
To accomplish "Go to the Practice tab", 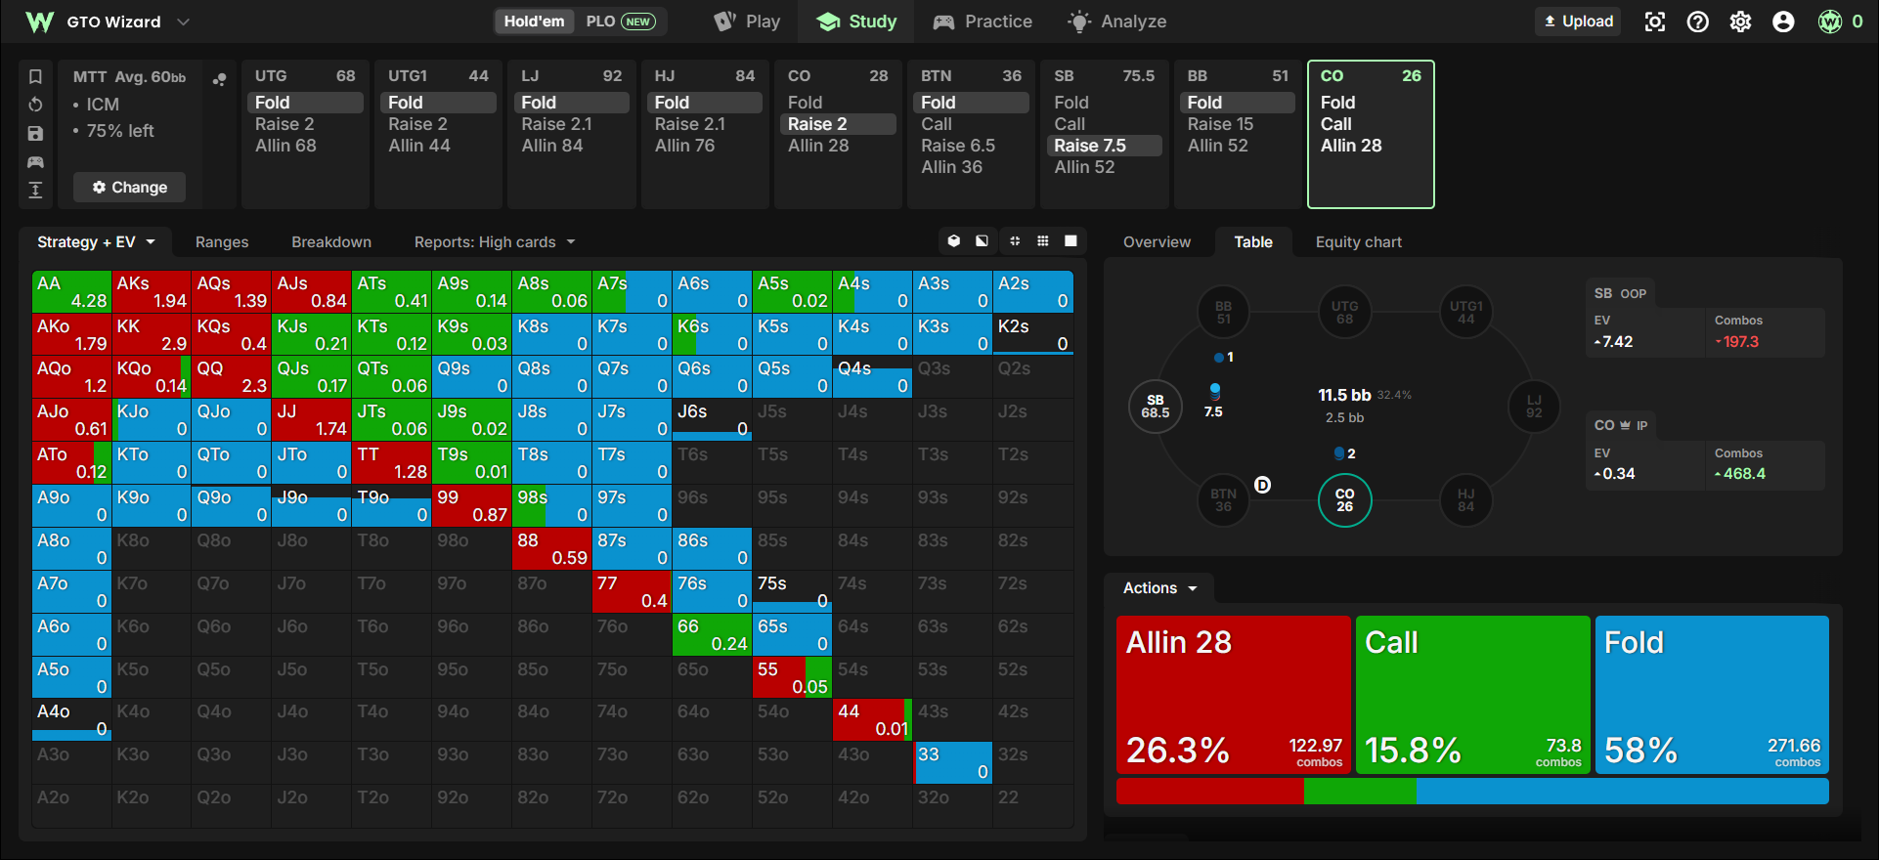I will [x=983, y=21].
